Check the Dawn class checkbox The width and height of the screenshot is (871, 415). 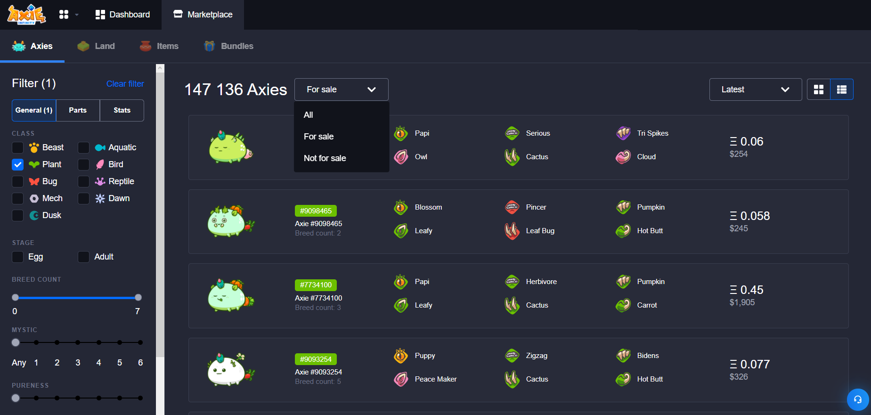(83, 198)
